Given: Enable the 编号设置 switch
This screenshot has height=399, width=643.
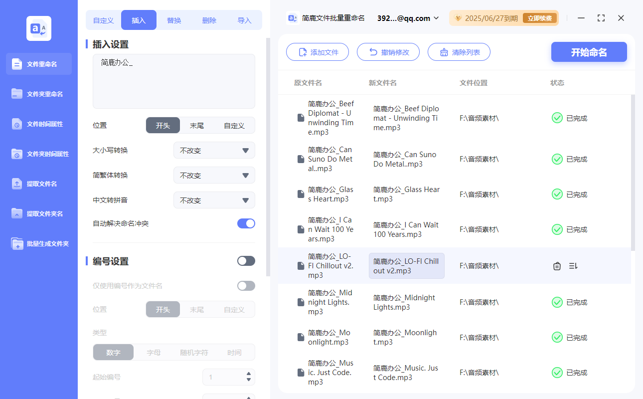Looking at the screenshot, I should coord(246,260).
